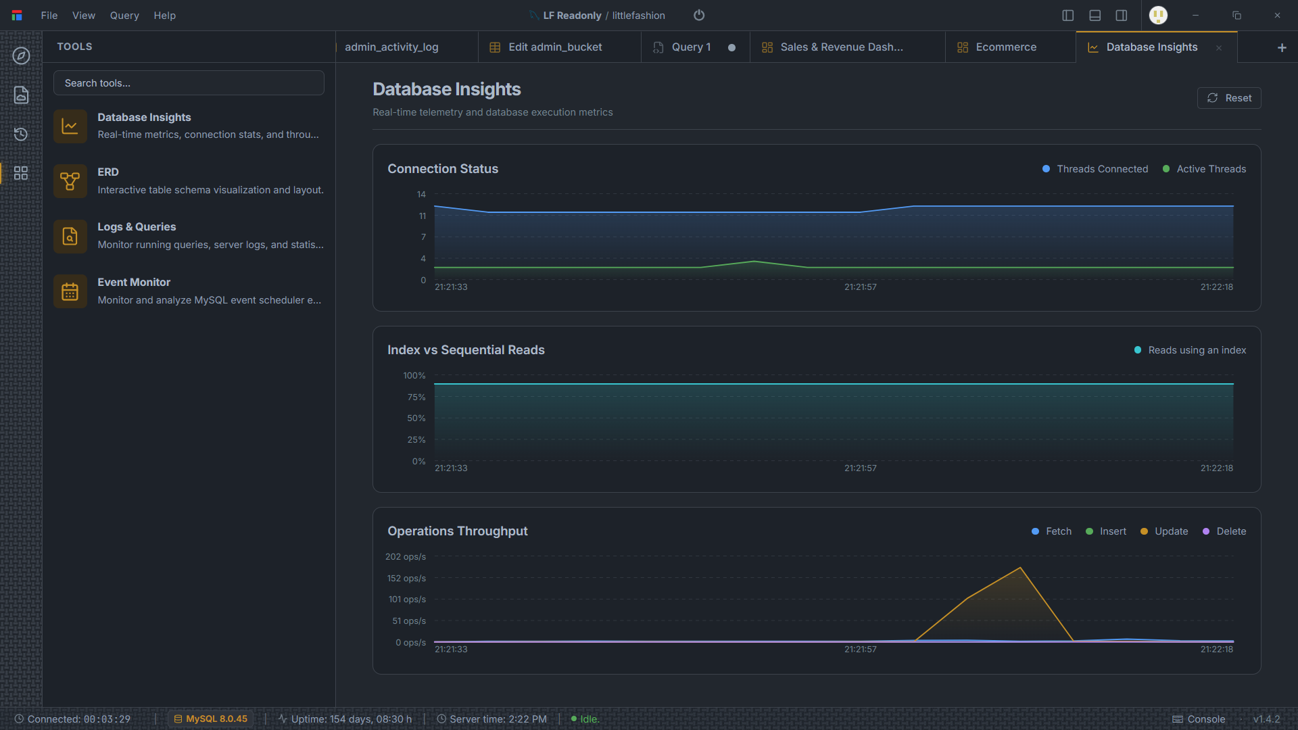Toggle Update series in throughput legend

[1164, 531]
